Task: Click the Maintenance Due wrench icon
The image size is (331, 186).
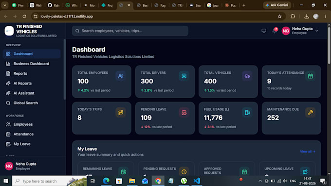Action: tap(311, 113)
